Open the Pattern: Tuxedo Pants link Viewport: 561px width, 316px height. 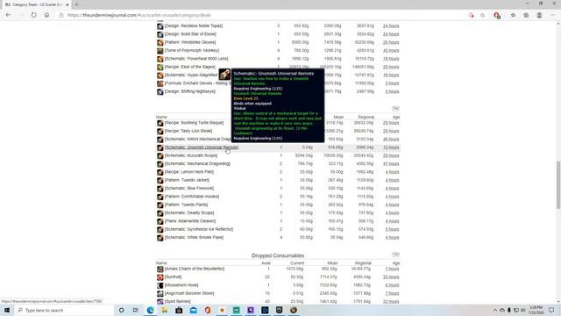click(187, 205)
